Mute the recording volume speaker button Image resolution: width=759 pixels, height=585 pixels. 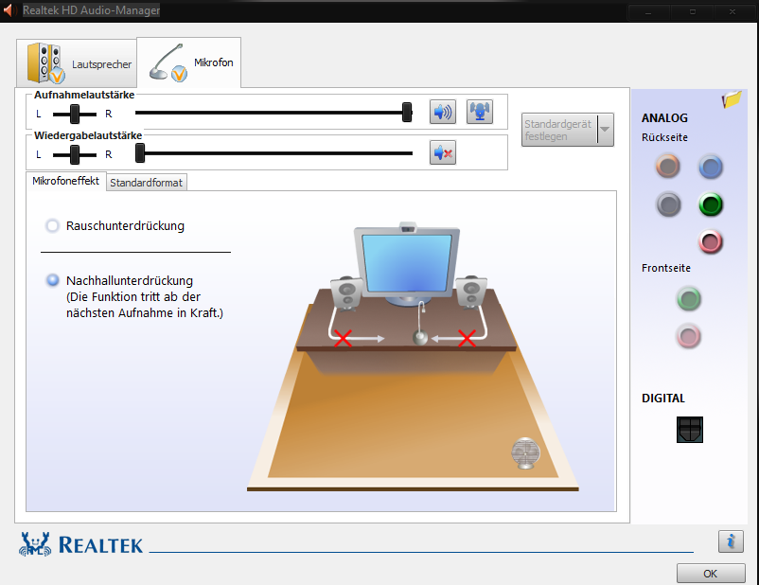coord(442,113)
